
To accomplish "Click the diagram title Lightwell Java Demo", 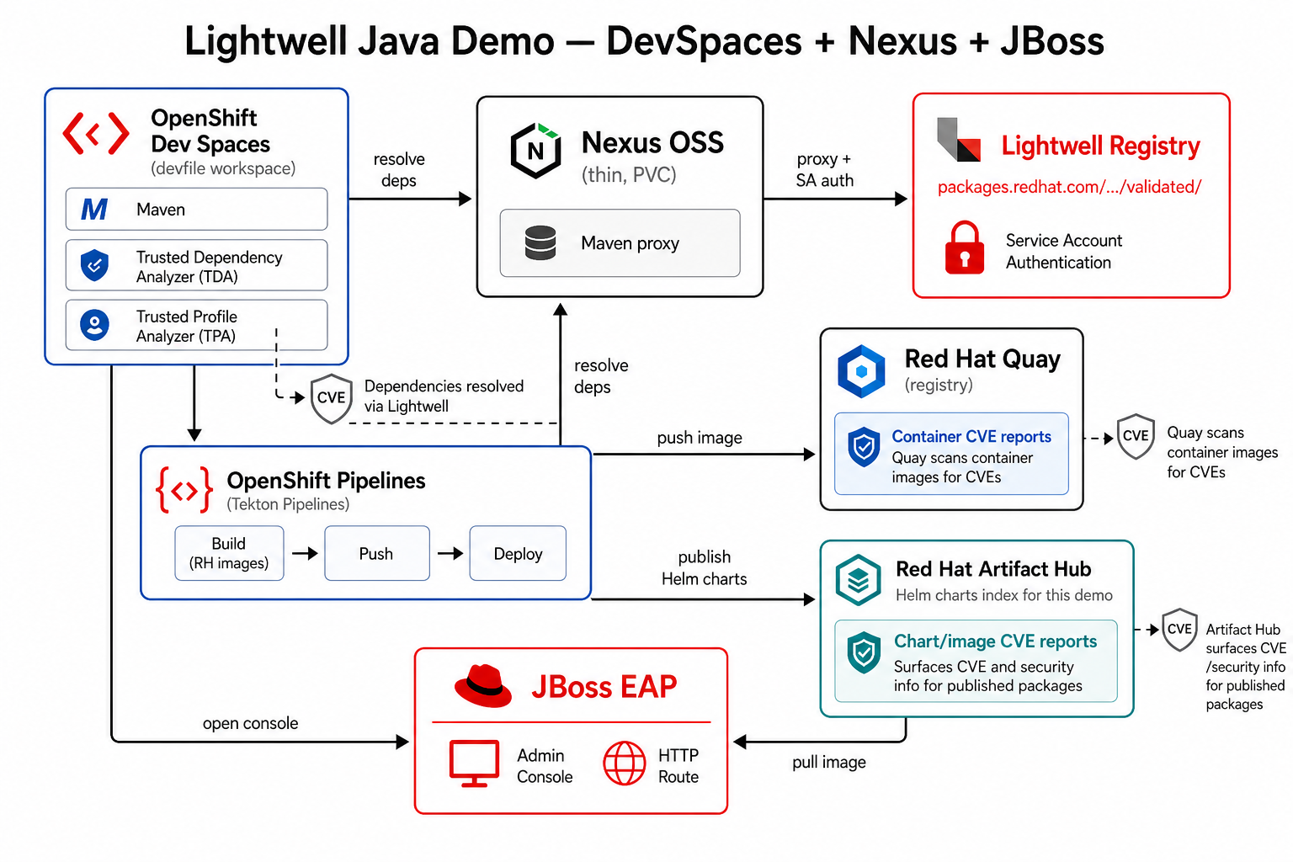I will [x=644, y=40].
